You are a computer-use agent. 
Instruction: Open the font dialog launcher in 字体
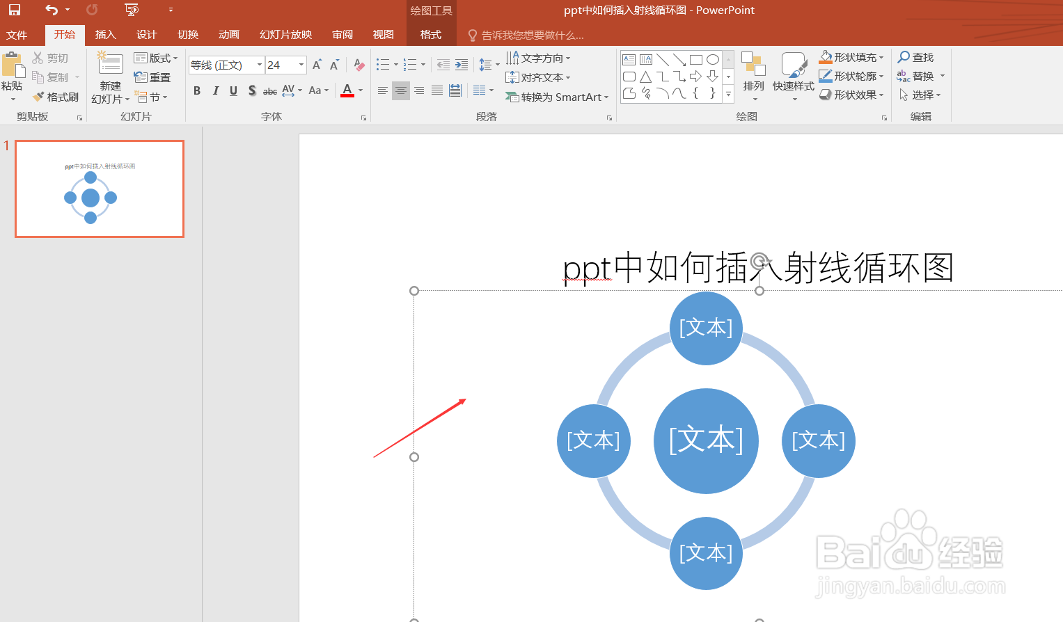coord(363,118)
